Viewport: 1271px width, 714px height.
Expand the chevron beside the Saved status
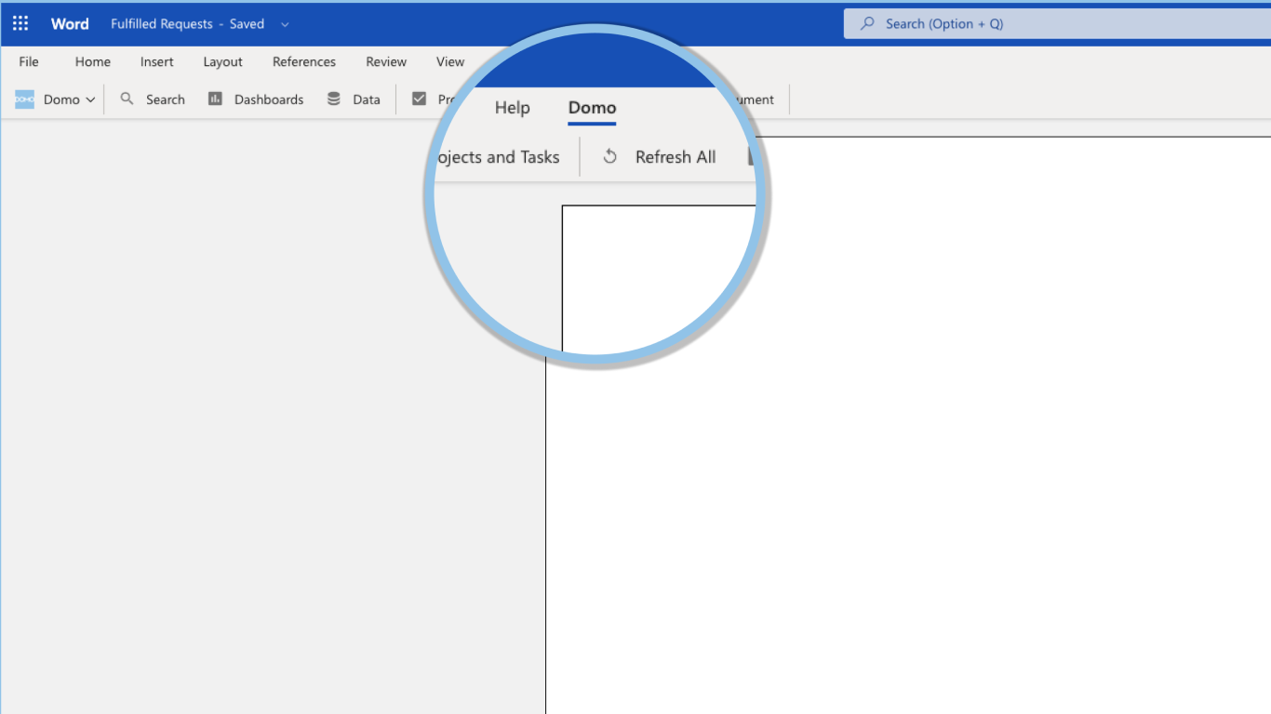click(285, 25)
